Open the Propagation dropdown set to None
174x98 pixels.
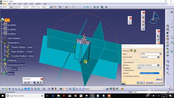tap(150, 68)
